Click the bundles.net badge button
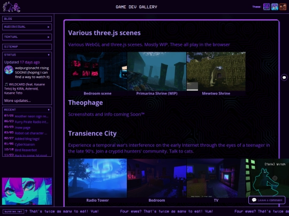Image resolution: width=289 pixels, height=216 pixels. tap(13, 212)
